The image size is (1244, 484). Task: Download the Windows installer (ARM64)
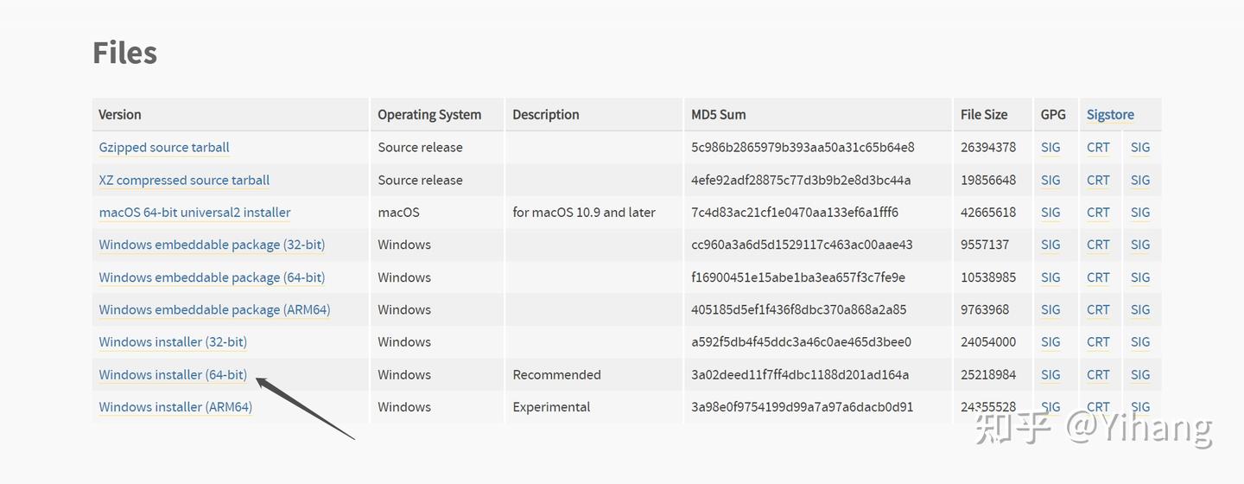175,407
